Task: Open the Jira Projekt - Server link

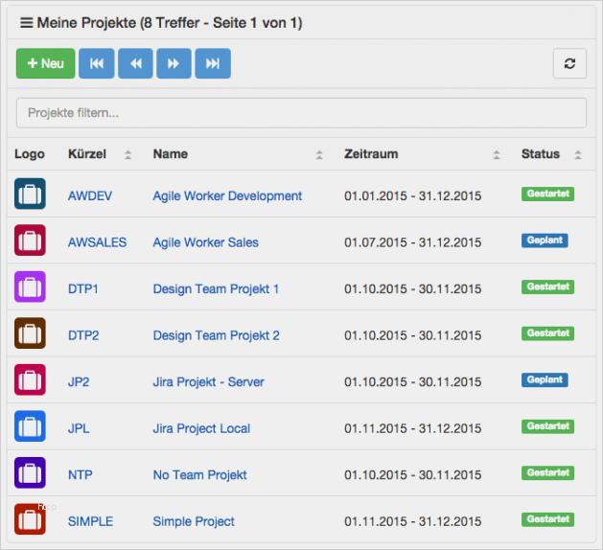Action: [208, 381]
